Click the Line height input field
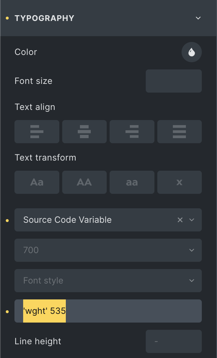This screenshot has width=217, height=358. 174,341
